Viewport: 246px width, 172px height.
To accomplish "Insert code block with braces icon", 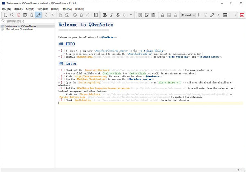I will 125,15.
